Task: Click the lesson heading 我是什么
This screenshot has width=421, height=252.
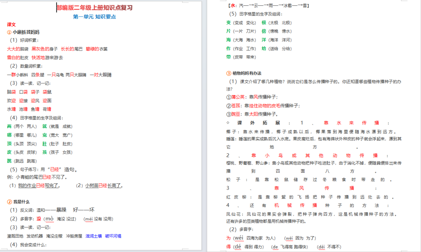Action: (x=21, y=202)
